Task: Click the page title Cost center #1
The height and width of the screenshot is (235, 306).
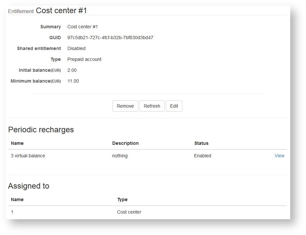Action: coord(61,11)
